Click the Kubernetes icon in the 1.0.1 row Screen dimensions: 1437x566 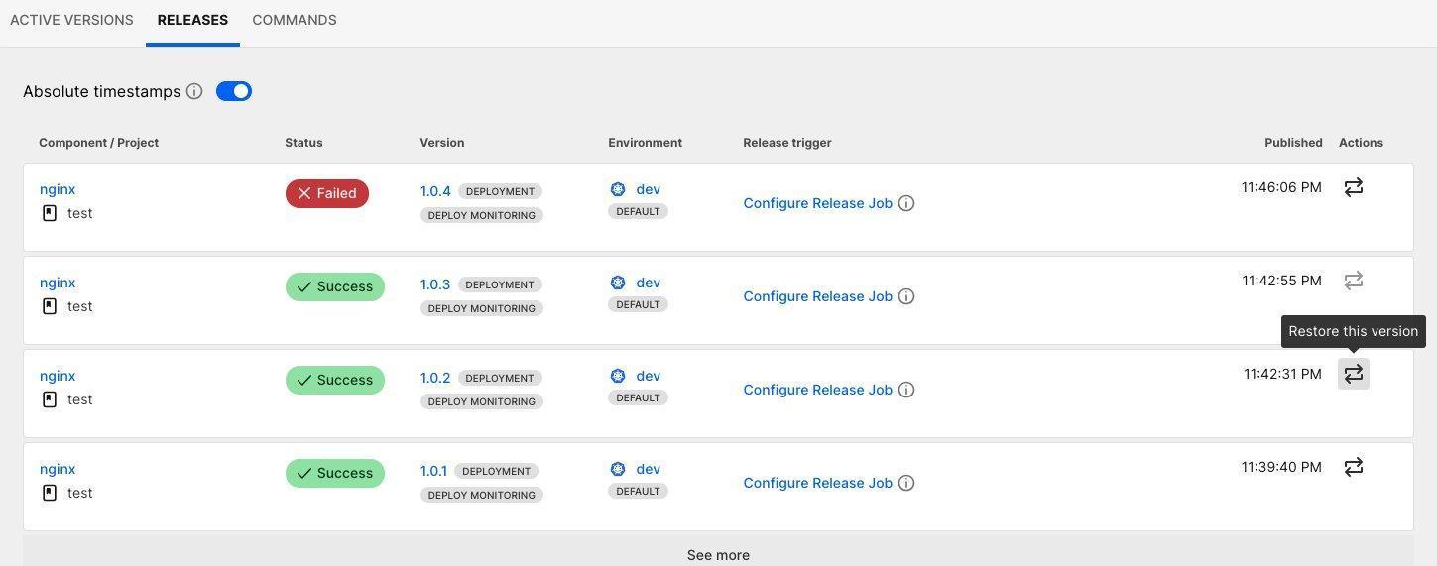618,469
